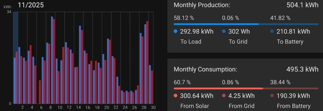The width and height of the screenshot is (323, 111).
Task: Tap the 190.39 kWh From Battery value
Action: (293, 96)
